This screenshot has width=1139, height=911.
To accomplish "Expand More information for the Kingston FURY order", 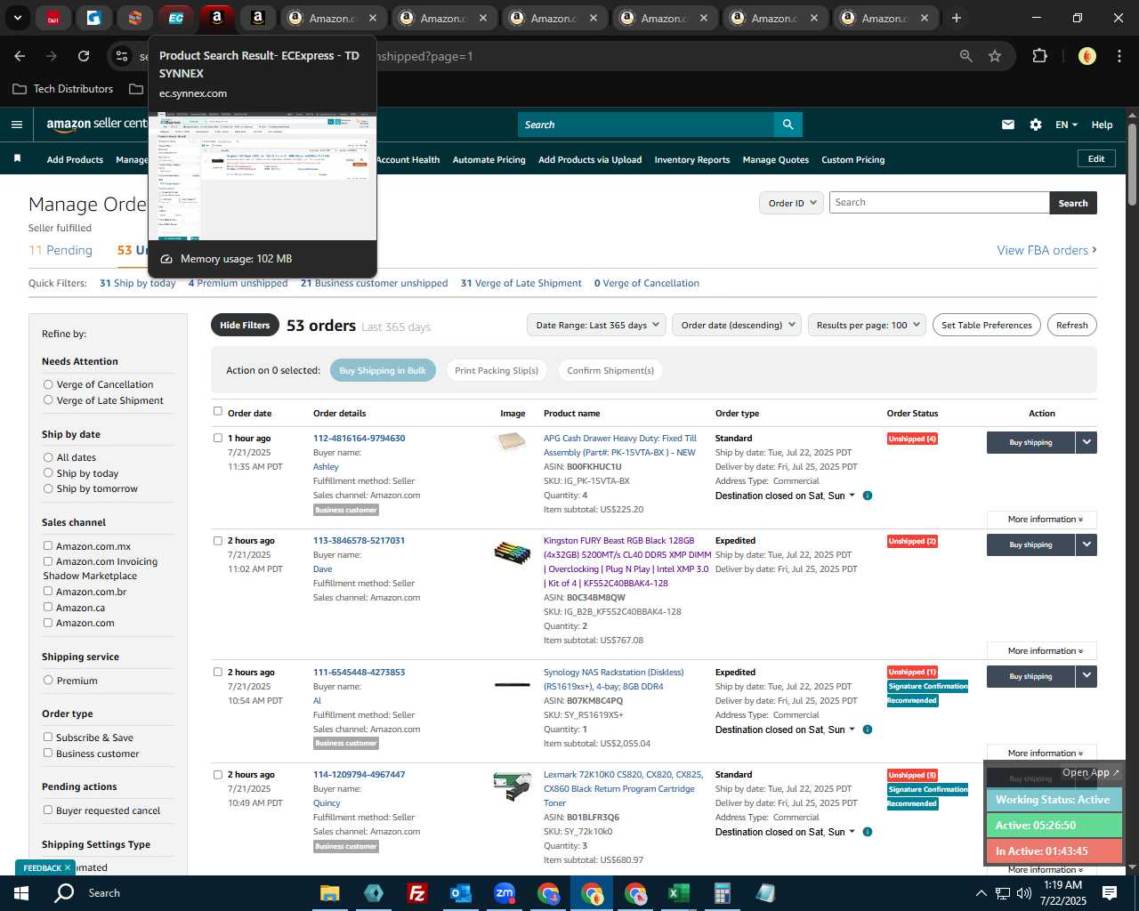I will pyautogui.click(x=1042, y=651).
